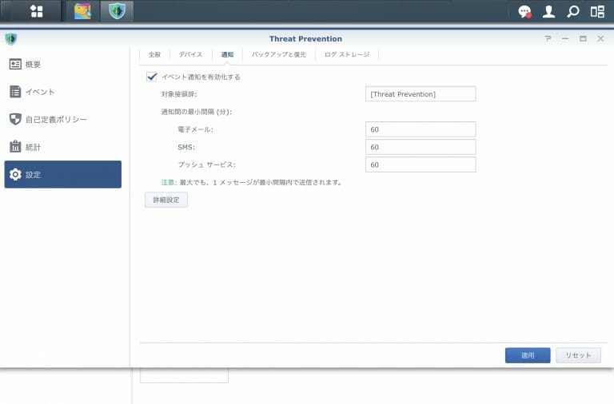Click the 電子メール interval field
614x404 pixels.
421,129
